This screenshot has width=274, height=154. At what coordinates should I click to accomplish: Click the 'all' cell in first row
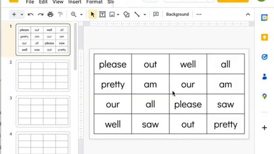(226, 64)
